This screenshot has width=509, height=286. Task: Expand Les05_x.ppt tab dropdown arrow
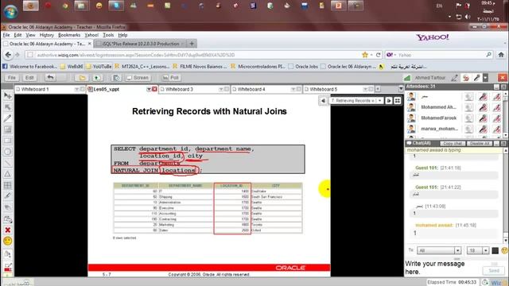[x=149, y=89]
